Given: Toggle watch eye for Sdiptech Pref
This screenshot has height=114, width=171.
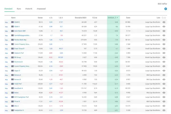Looking at the screenshot, I should click(164, 53).
